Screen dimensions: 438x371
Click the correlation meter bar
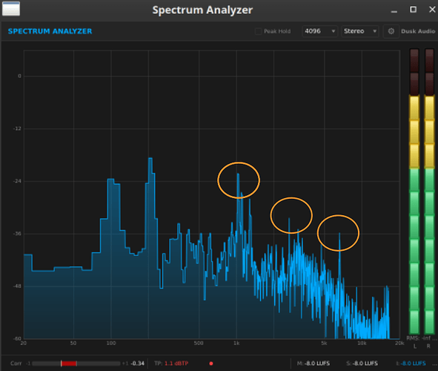[x=76, y=364]
